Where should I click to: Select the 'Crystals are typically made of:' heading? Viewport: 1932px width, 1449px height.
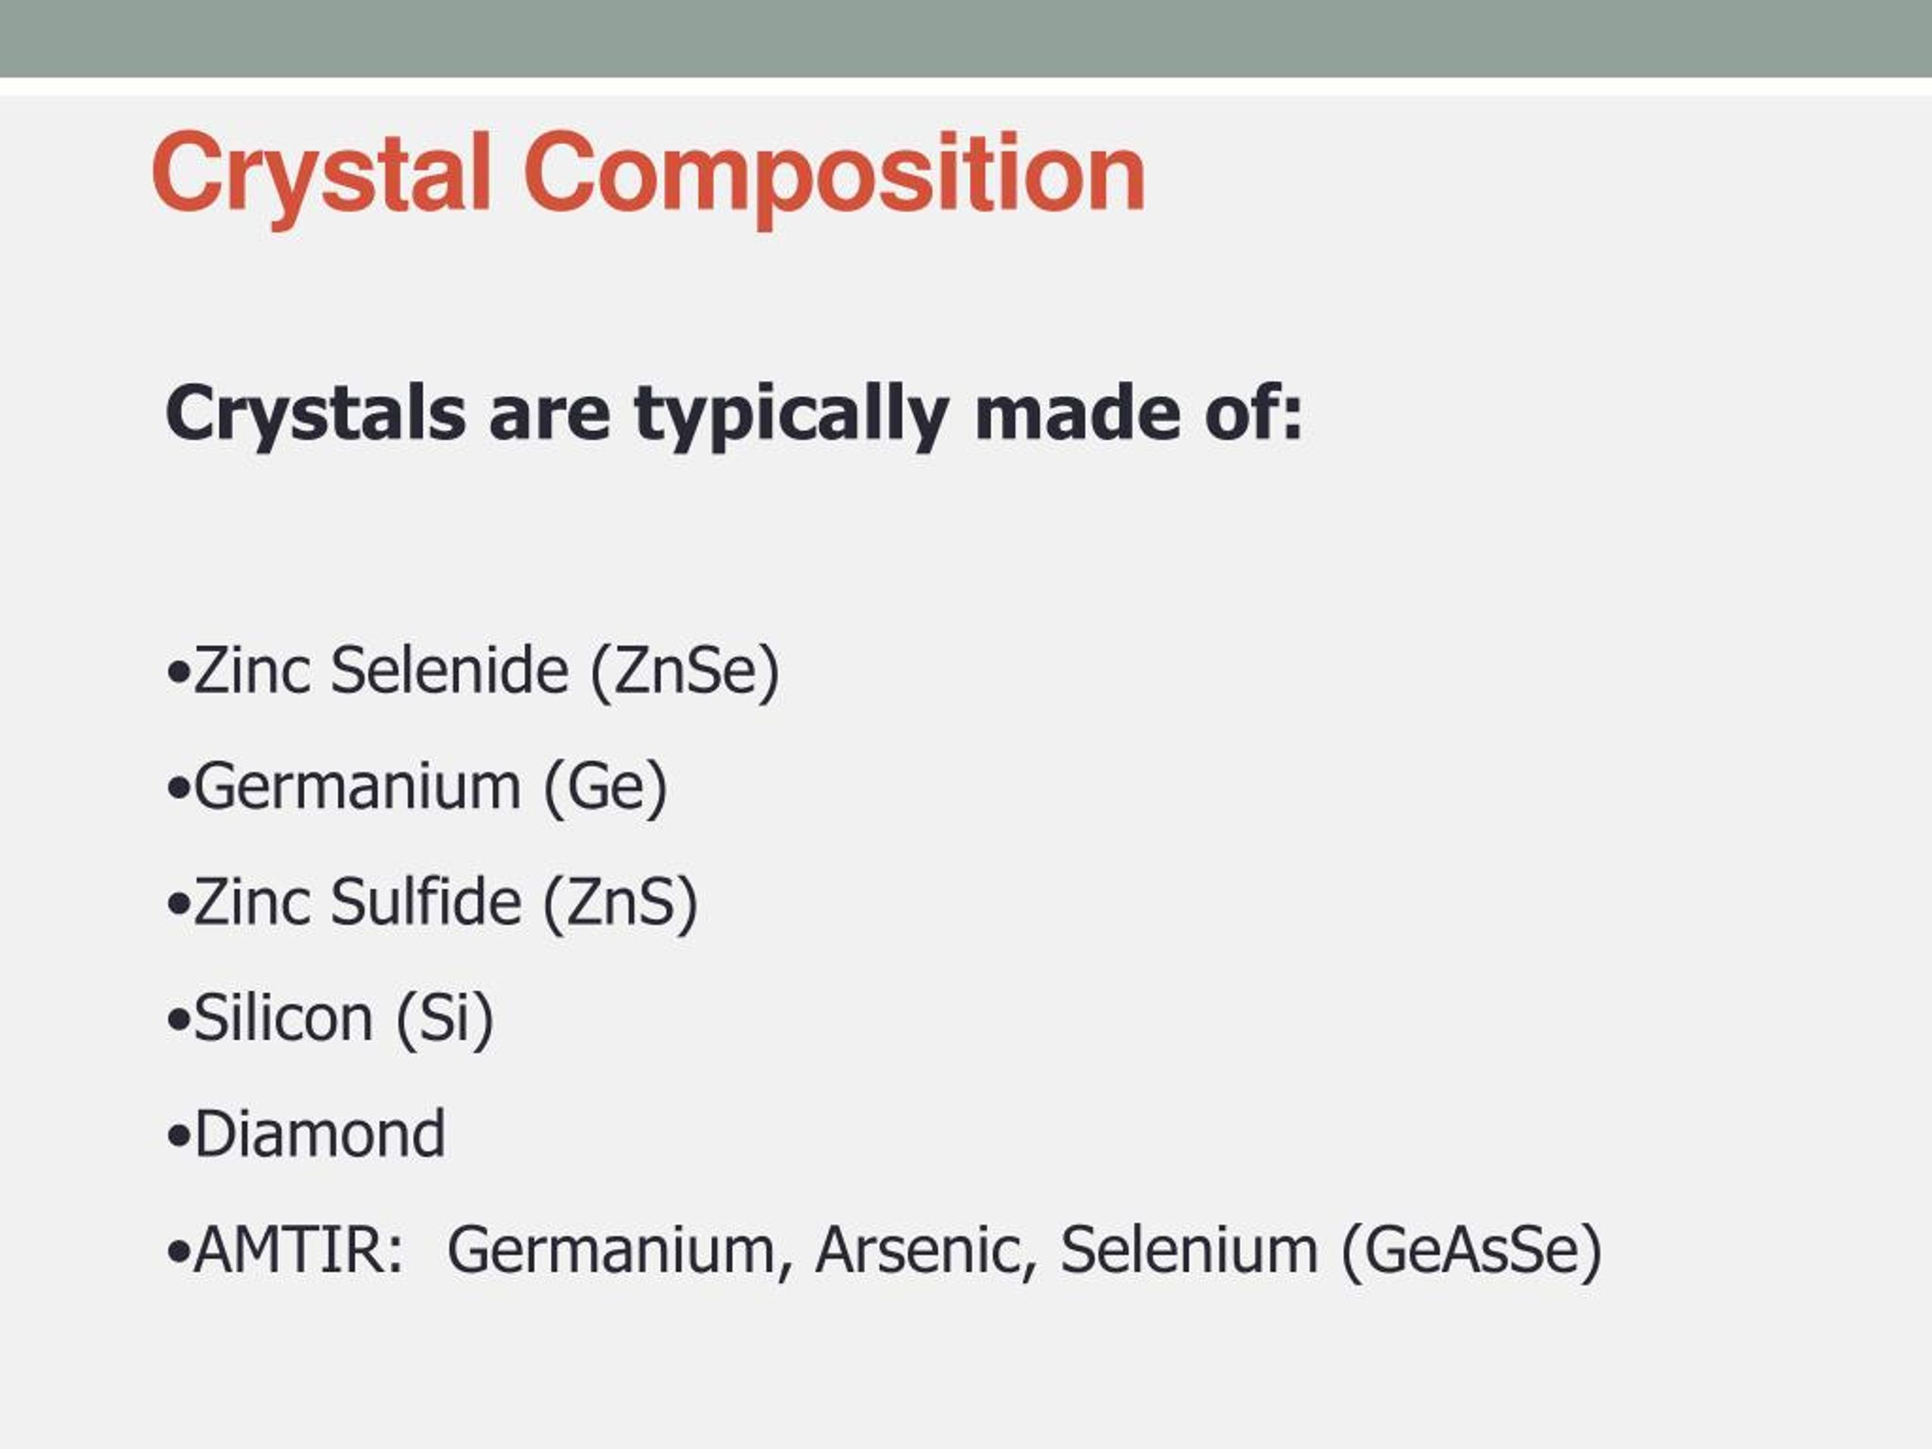(x=734, y=412)
